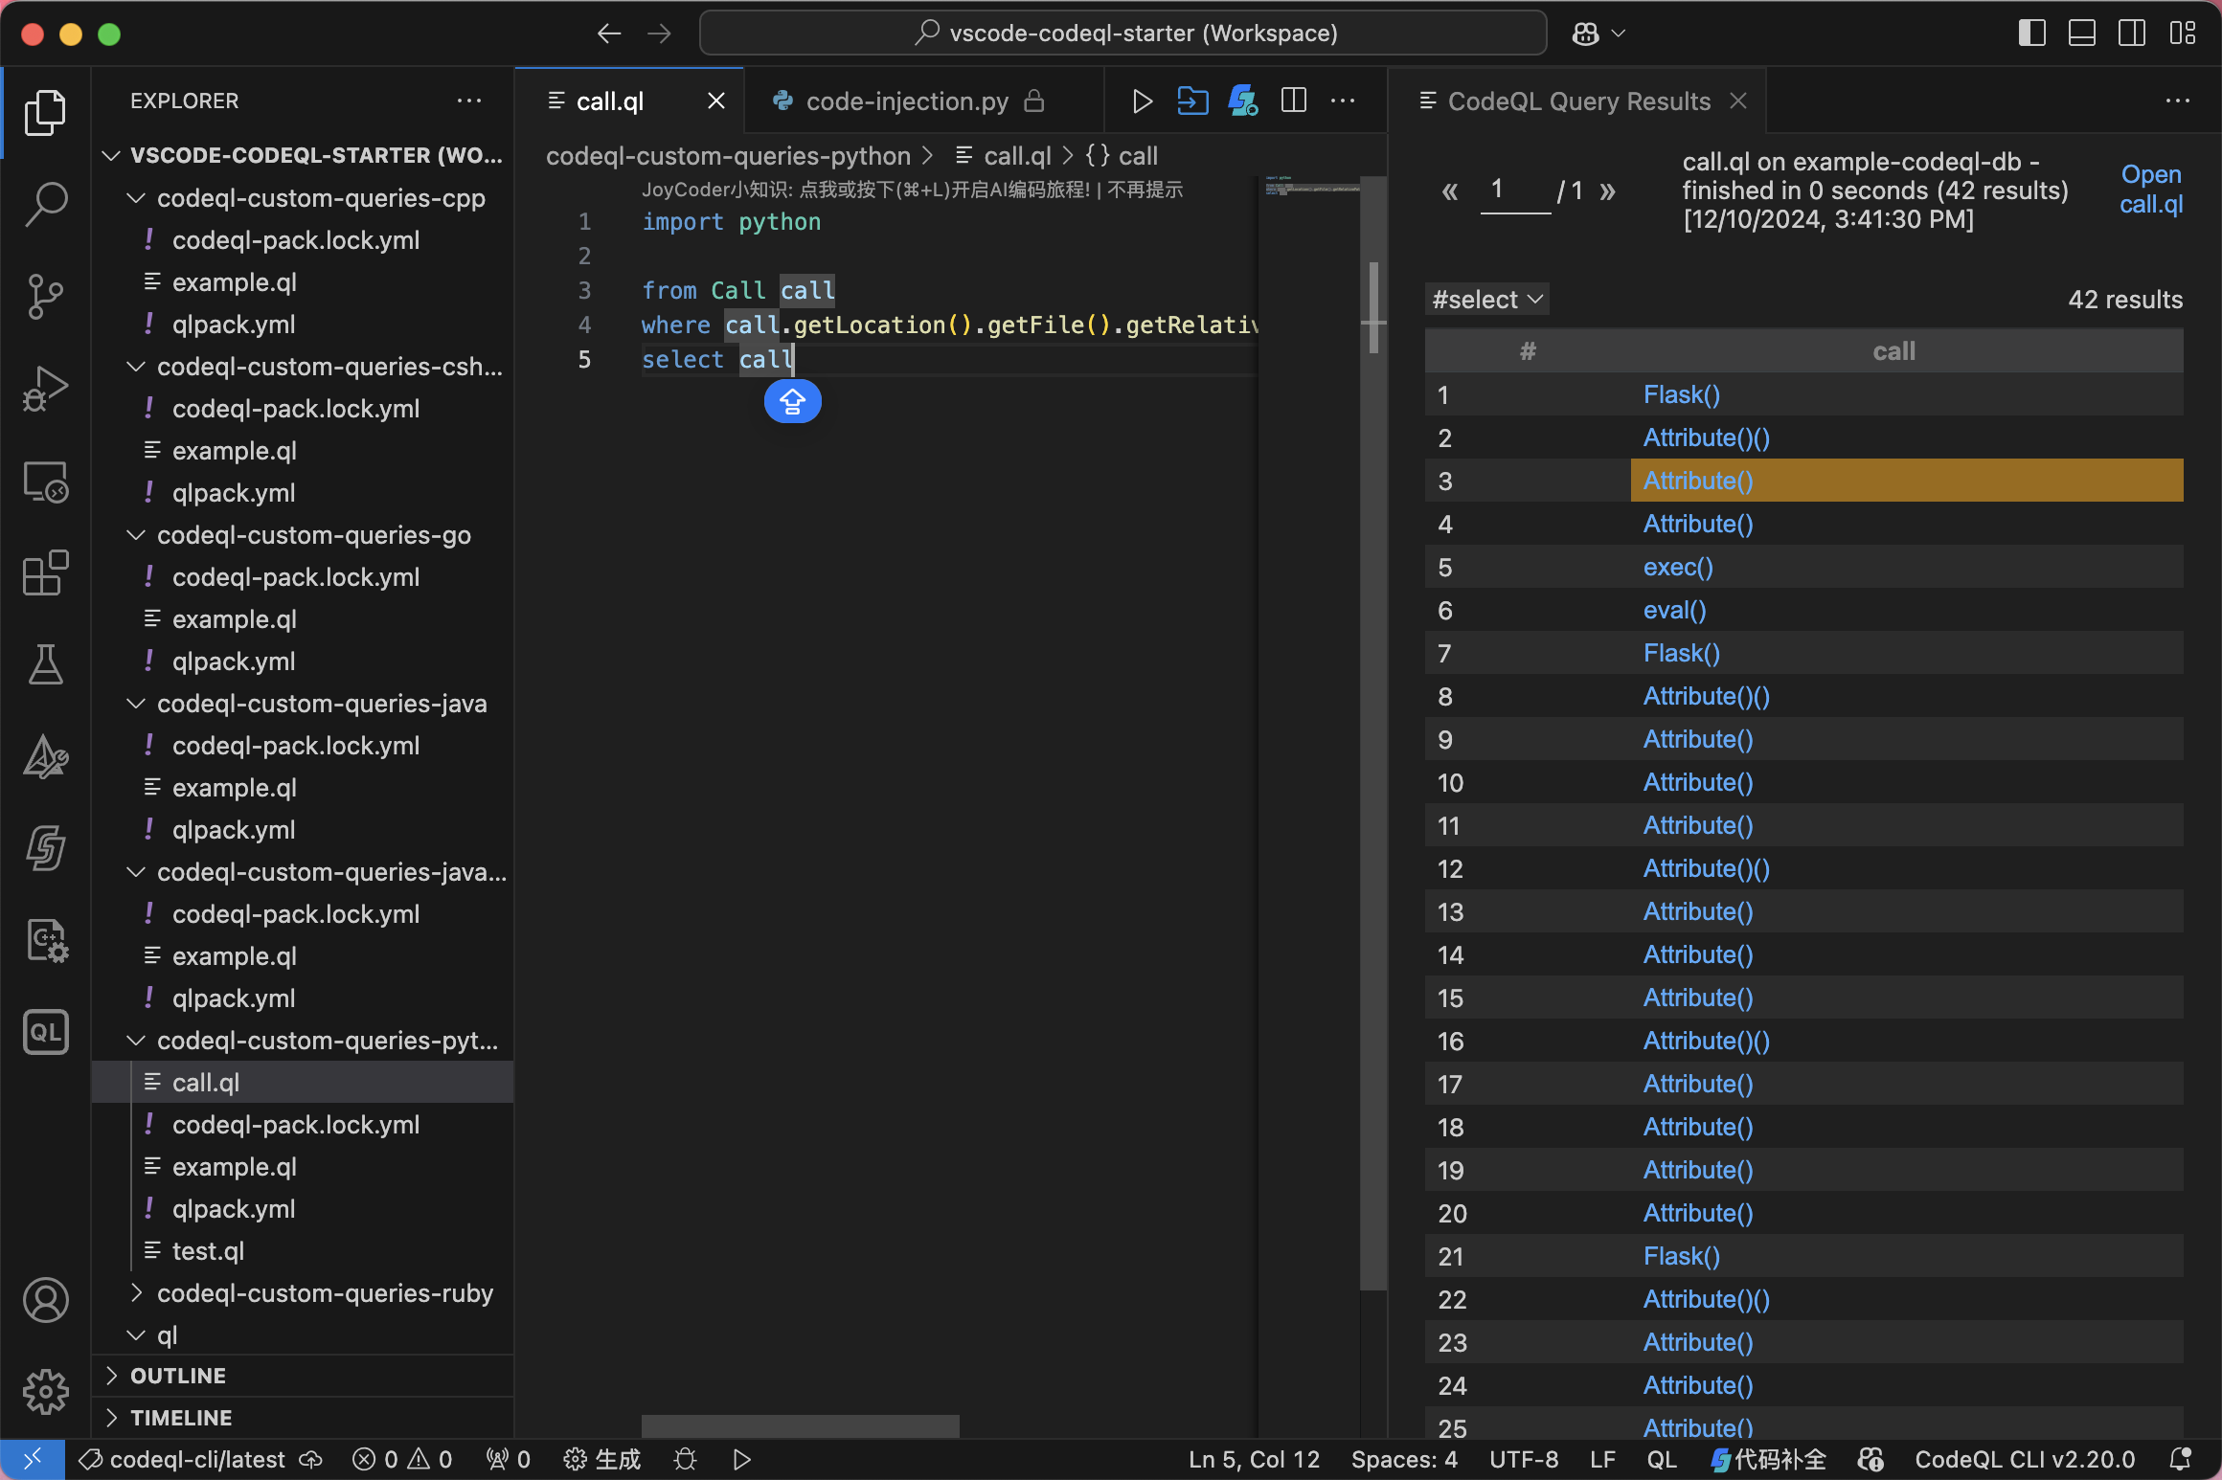Open the Run and Debug view
The image size is (2222, 1480).
(x=45, y=388)
